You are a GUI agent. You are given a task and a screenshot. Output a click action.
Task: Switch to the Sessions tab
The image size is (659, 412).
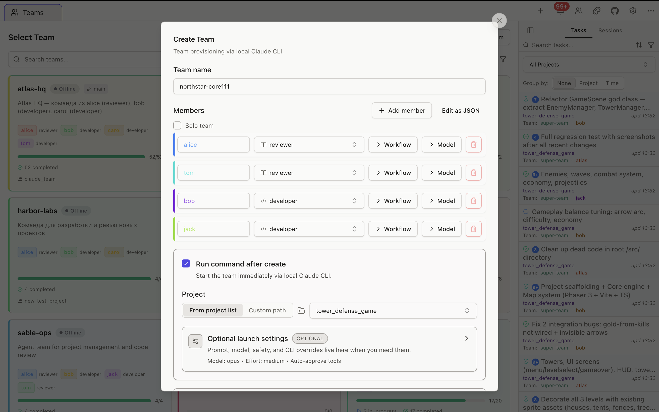pyautogui.click(x=610, y=31)
